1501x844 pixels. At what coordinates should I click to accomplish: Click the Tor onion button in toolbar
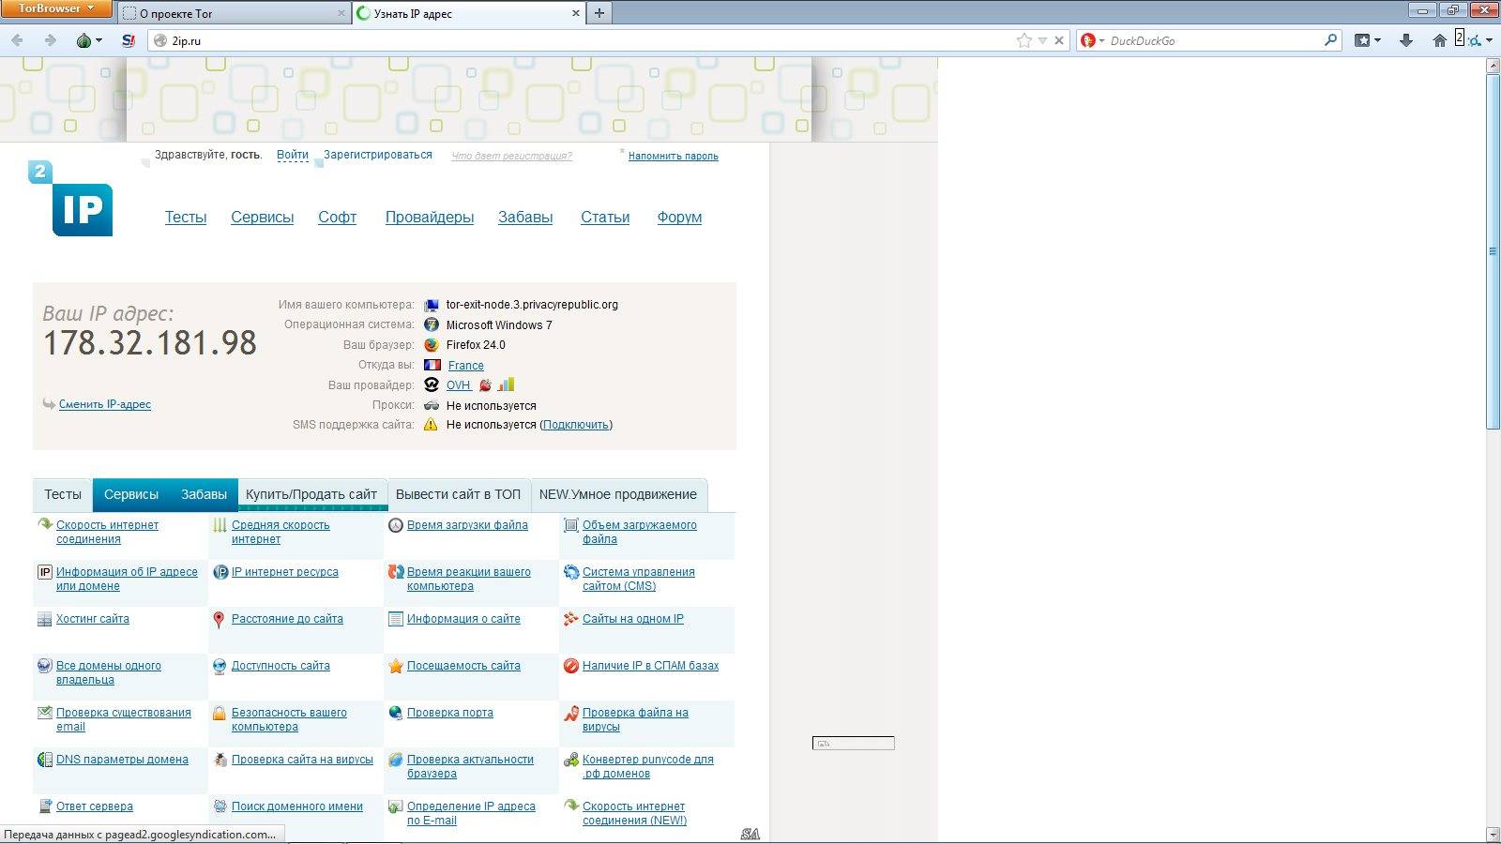[84, 40]
